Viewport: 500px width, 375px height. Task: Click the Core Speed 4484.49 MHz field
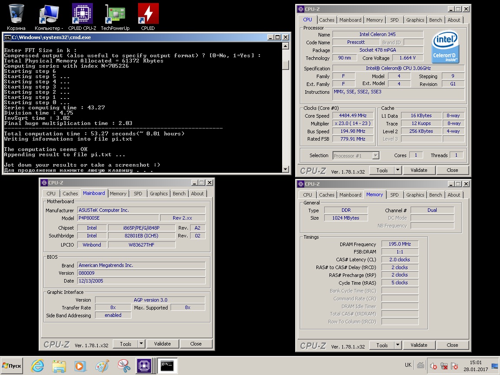click(x=353, y=115)
